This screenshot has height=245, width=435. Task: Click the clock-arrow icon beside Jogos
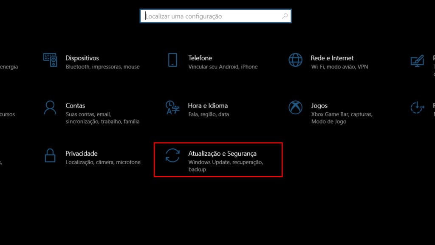[418, 108]
